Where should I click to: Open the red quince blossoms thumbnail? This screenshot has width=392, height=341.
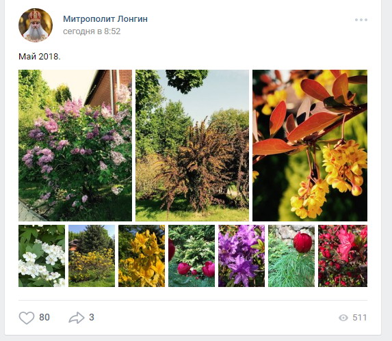pos(343,256)
